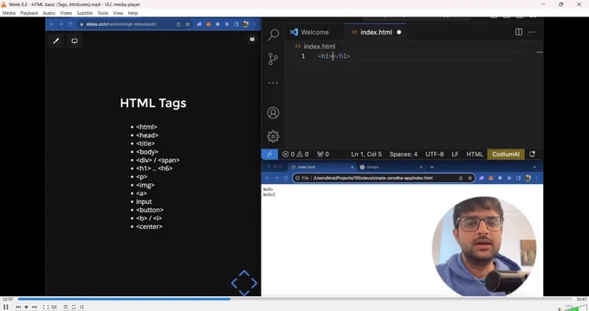Navigate up with slide up arrow
This screenshot has height=311, width=589.
(244, 274)
